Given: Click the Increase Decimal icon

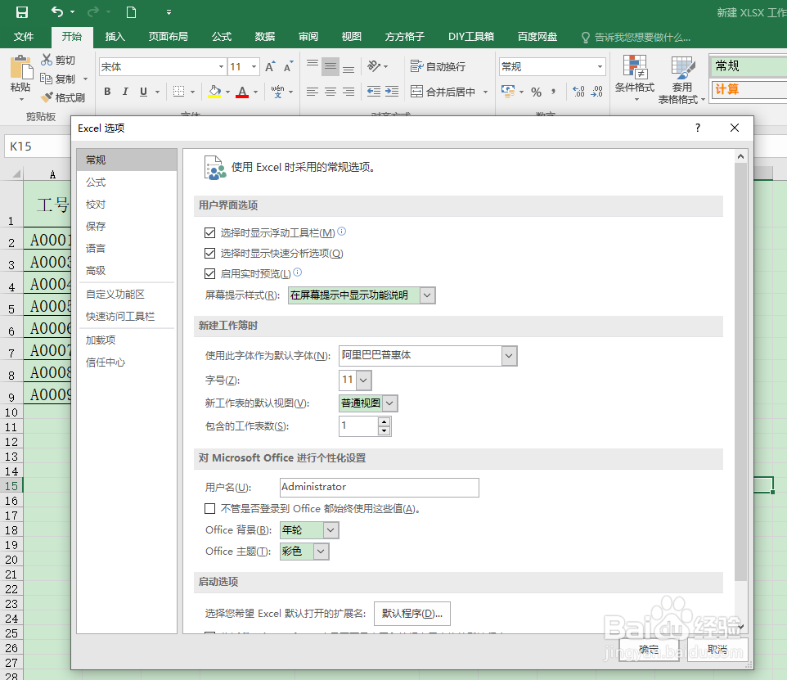Looking at the screenshot, I should (578, 92).
